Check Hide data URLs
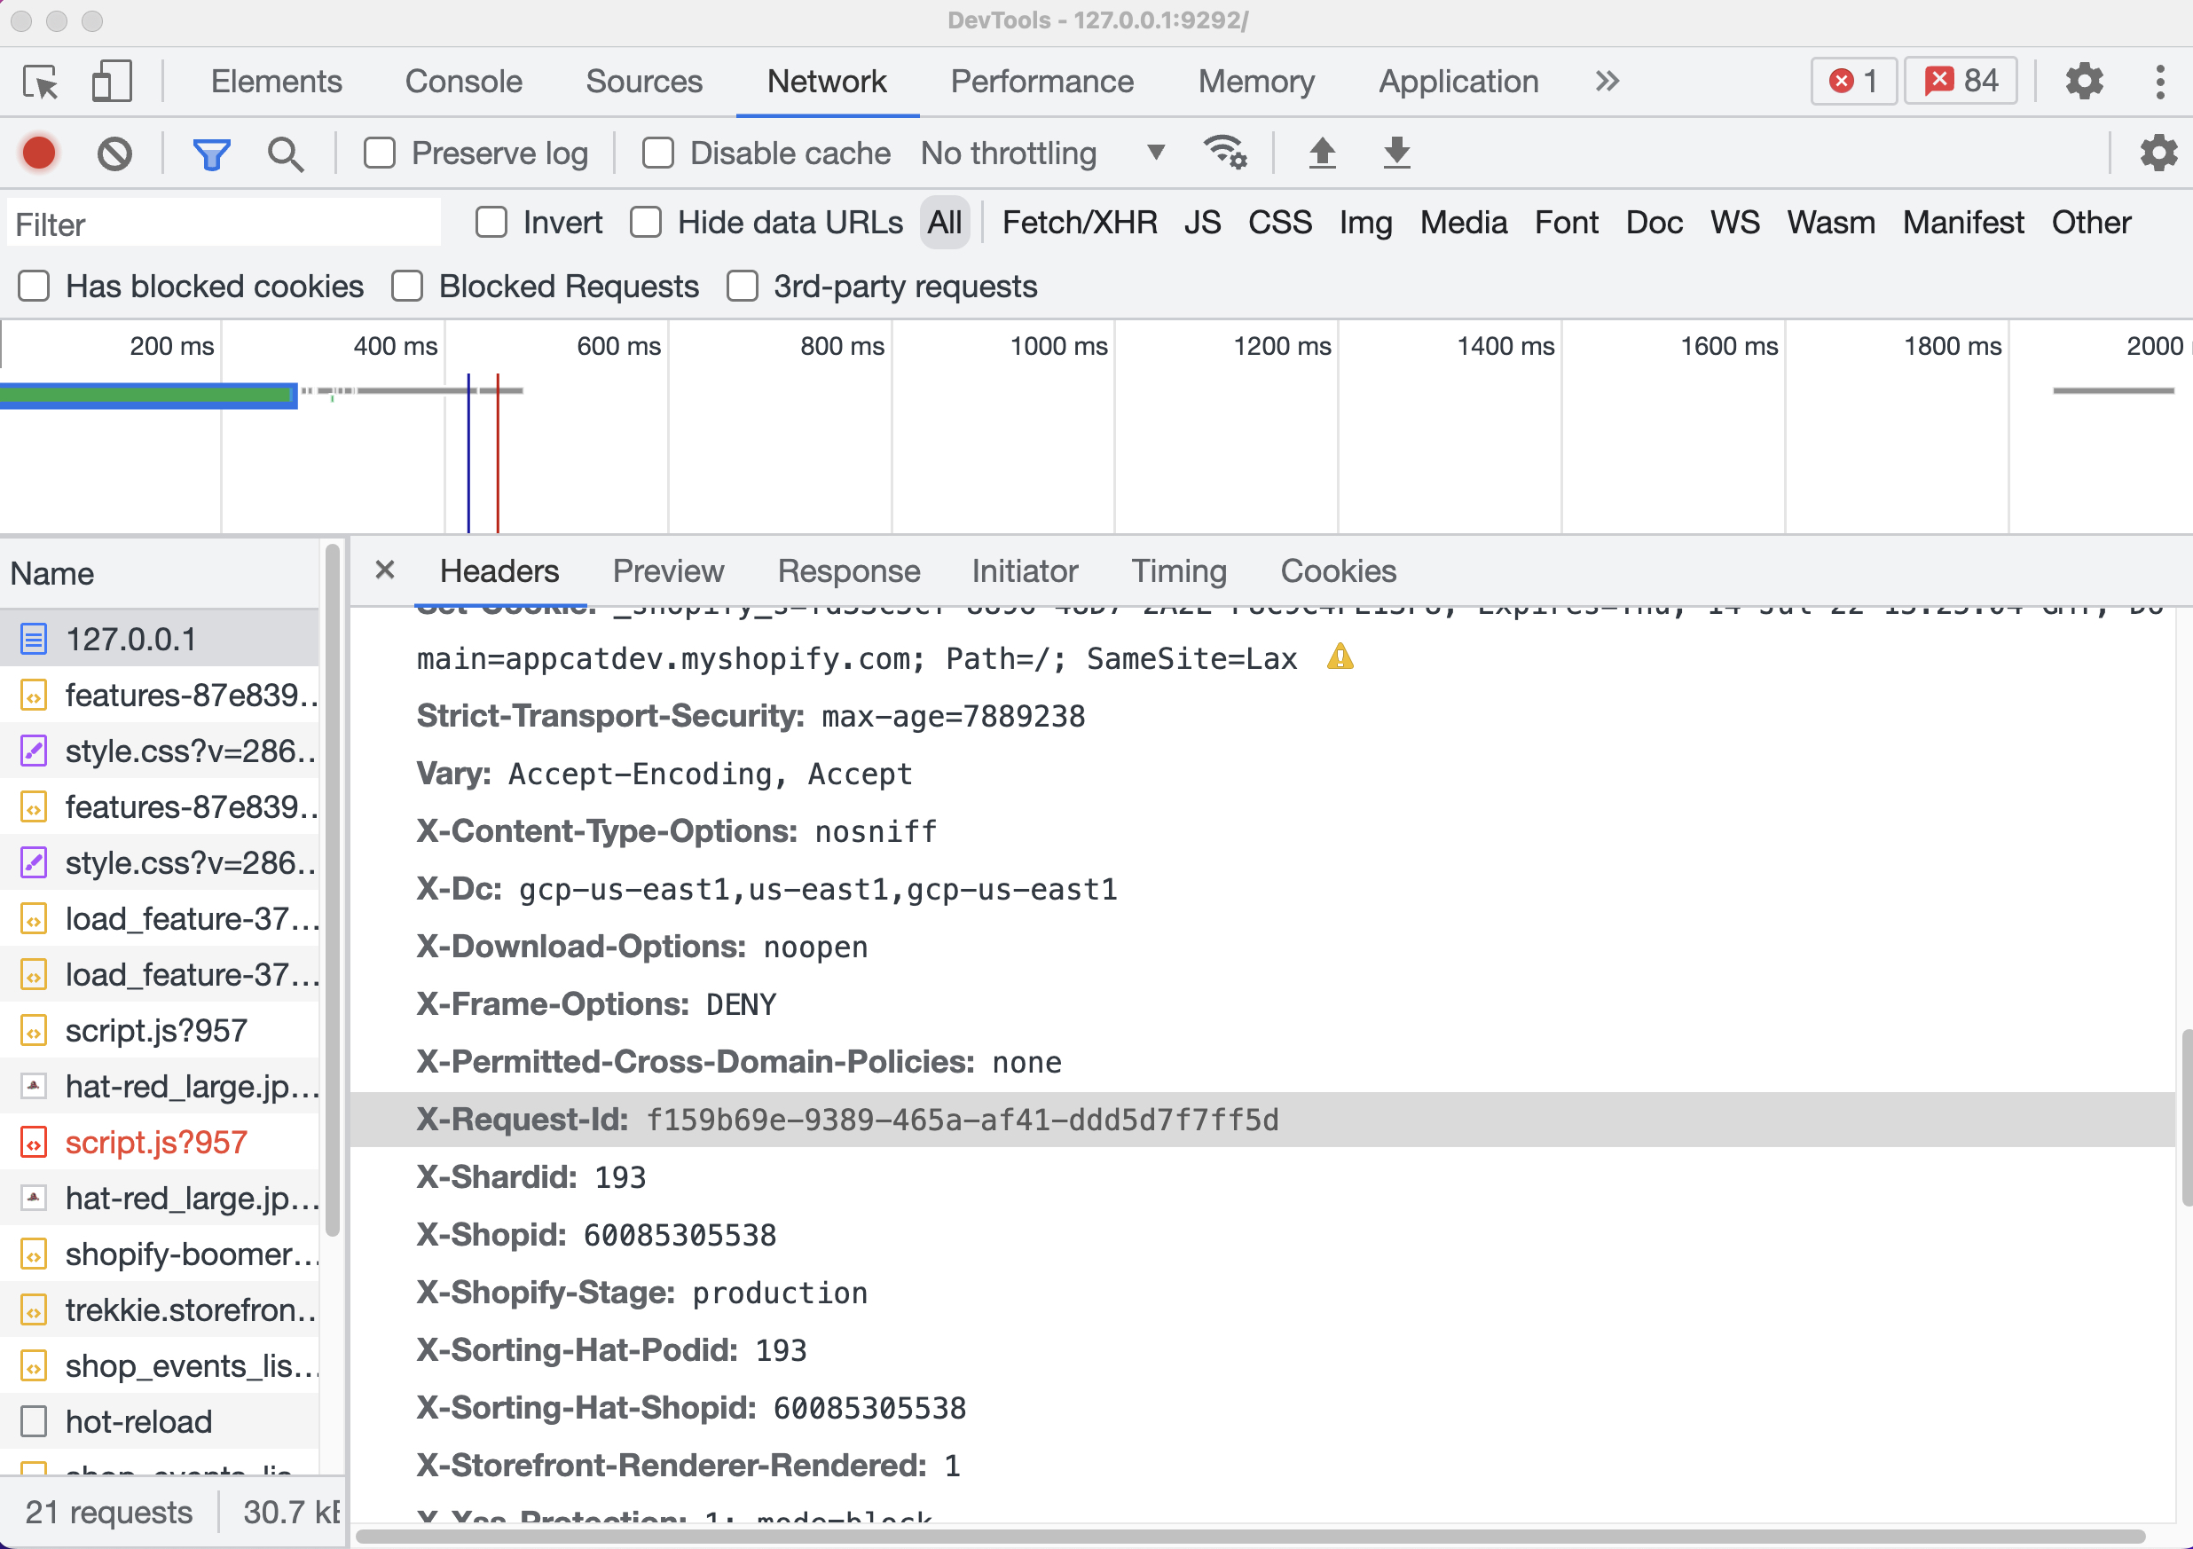This screenshot has width=2193, height=1549. [646, 222]
